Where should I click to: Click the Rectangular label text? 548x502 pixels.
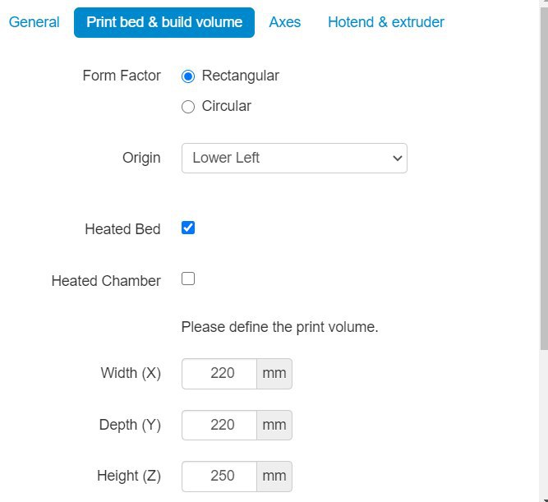241,76
